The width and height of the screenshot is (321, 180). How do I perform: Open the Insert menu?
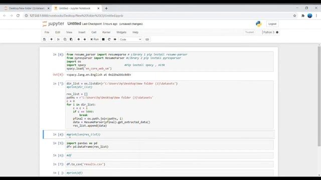pyautogui.click(x=82, y=32)
